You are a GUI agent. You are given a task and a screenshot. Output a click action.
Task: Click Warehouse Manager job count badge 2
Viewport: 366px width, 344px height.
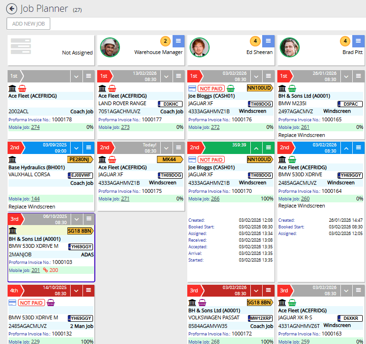pyautogui.click(x=165, y=41)
